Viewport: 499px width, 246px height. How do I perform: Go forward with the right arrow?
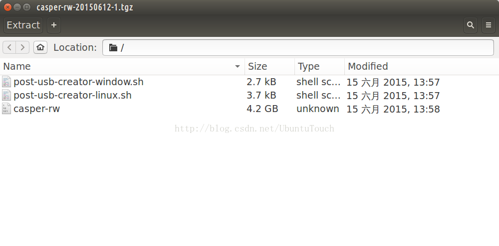tap(22, 47)
